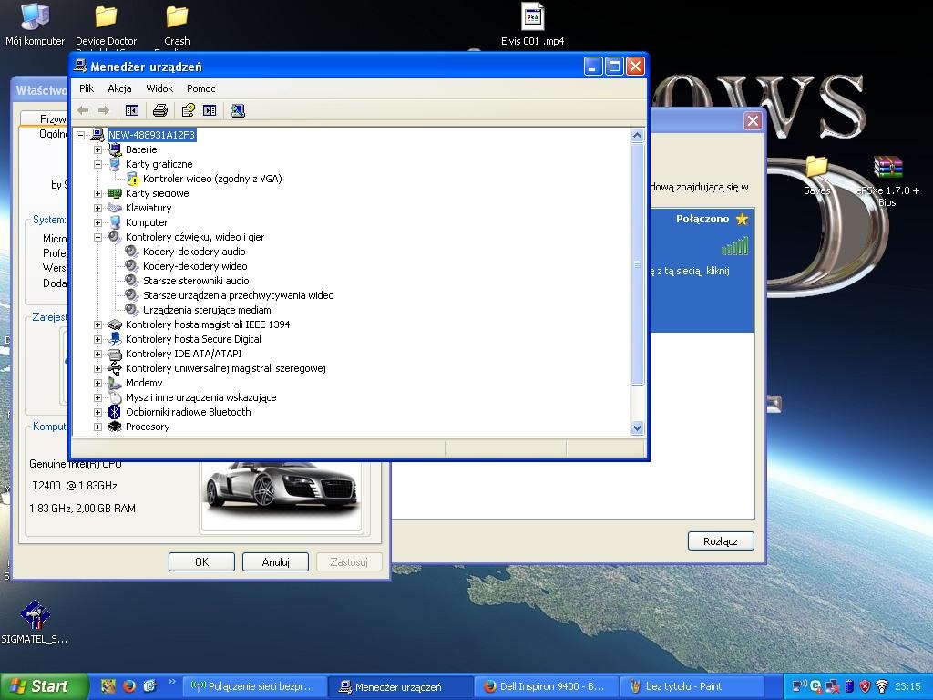Image resolution: width=933 pixels, height=700 pixels.
Task: Open the Saves folder on desktop
Action: tap(816, 176)
